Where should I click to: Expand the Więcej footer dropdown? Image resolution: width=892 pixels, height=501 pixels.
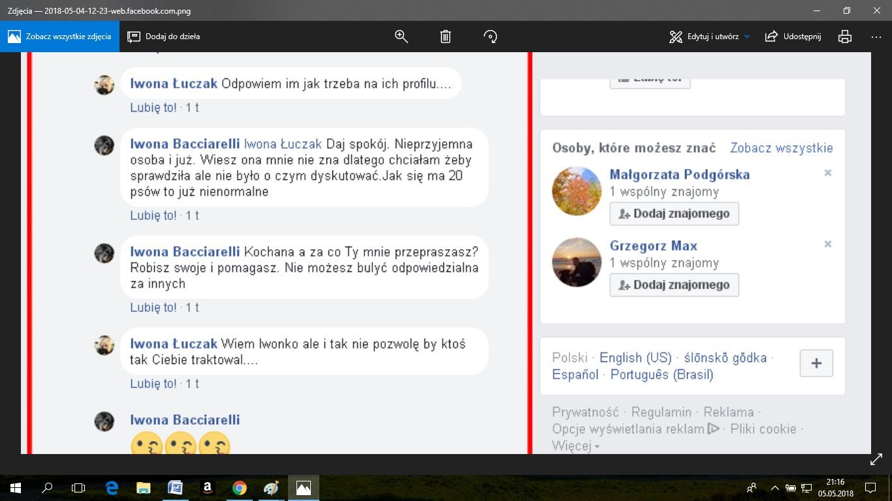coord(575,446)
